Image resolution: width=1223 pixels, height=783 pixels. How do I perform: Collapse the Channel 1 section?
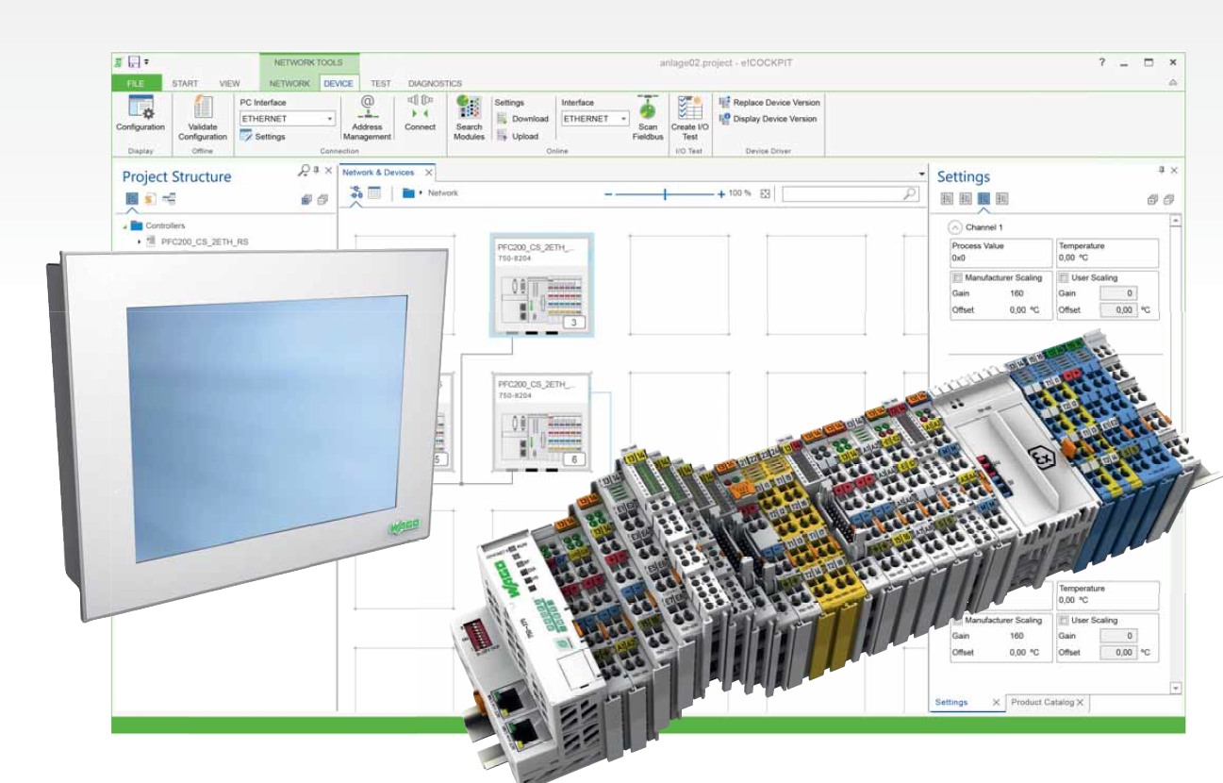[954, 227]
